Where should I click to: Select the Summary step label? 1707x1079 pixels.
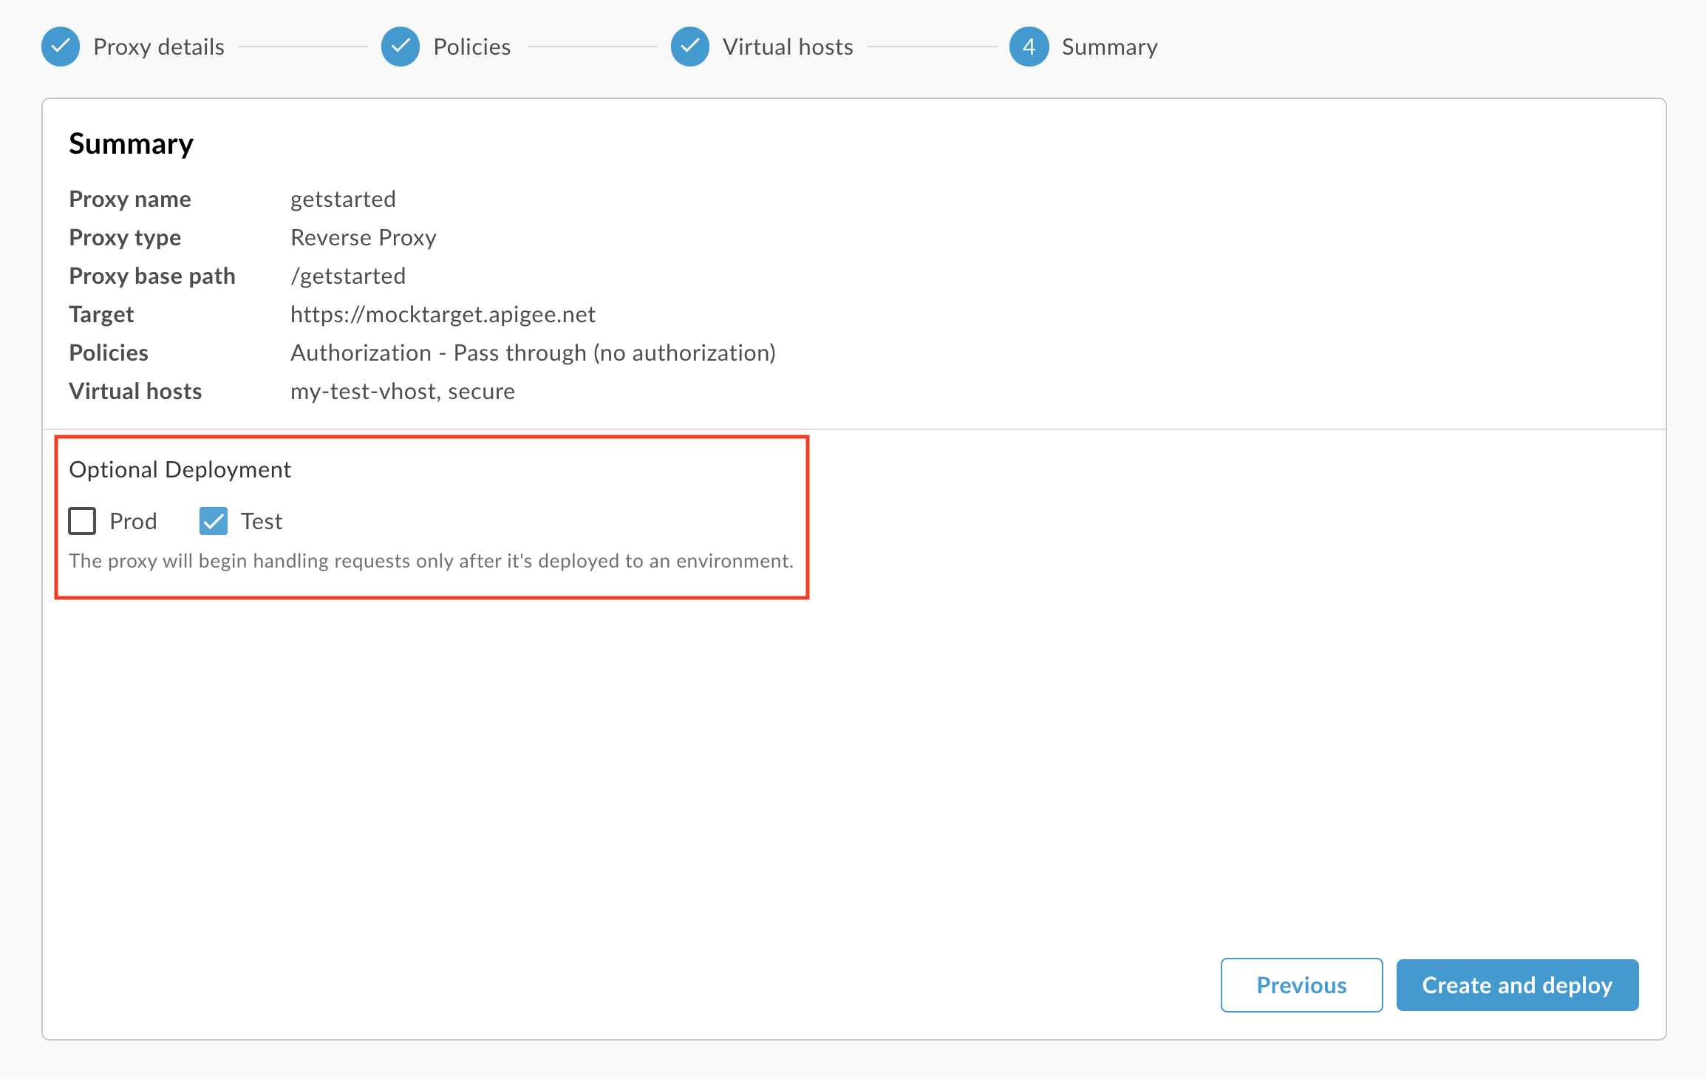point(1109,47)
